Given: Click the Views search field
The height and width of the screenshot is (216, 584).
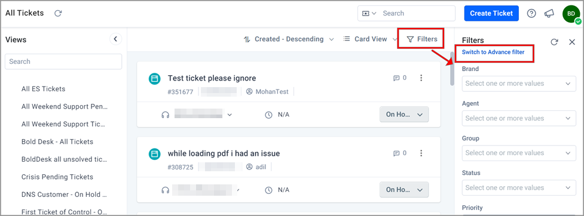Looking at the screenshot, I should pyautogui.click(x=63, y=61).
